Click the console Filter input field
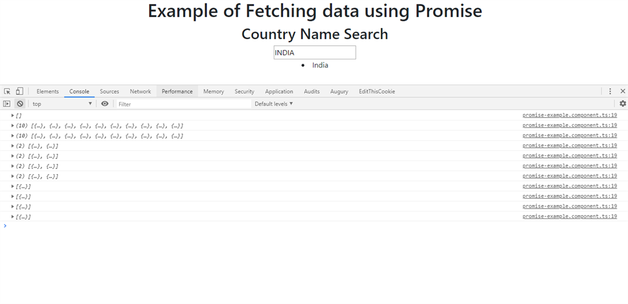This screenshot has height=304, width=628. pos(184,104)
